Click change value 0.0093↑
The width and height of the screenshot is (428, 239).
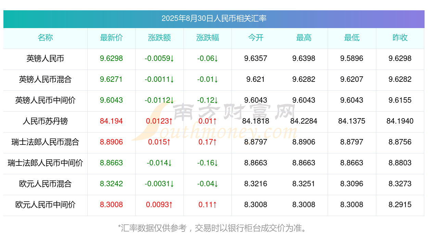coord(159,205)
